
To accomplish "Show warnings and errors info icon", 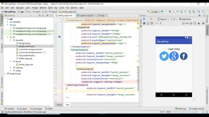I will (203, 23).
